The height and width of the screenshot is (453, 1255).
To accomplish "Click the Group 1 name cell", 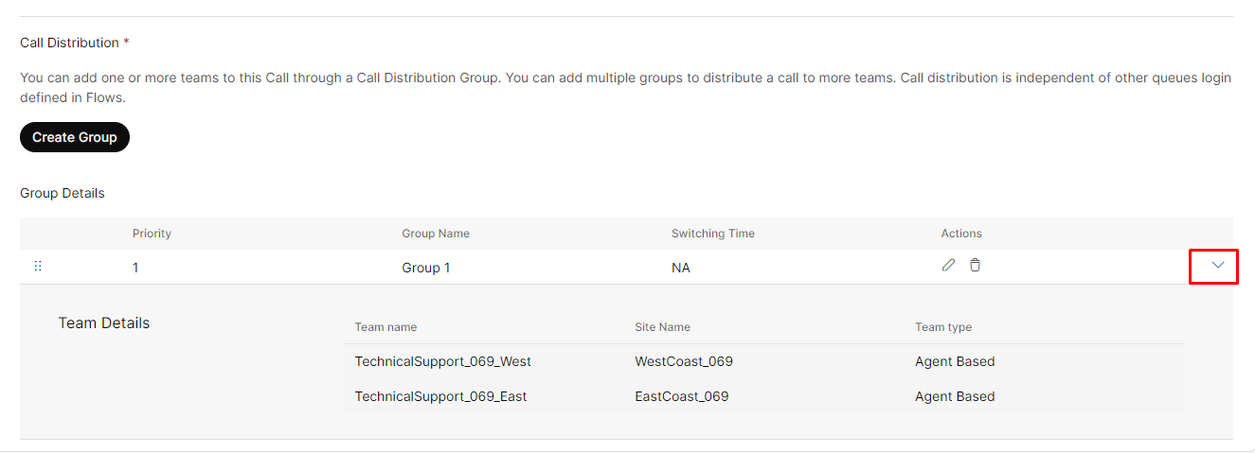I will [426, 268].
